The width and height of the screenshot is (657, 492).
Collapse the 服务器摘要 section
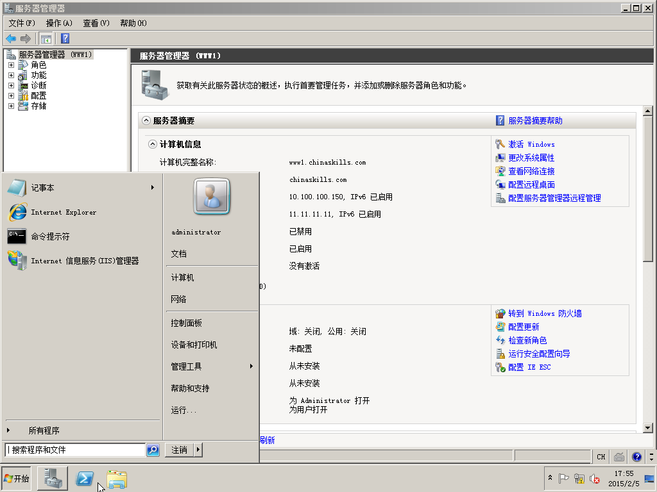146,120
